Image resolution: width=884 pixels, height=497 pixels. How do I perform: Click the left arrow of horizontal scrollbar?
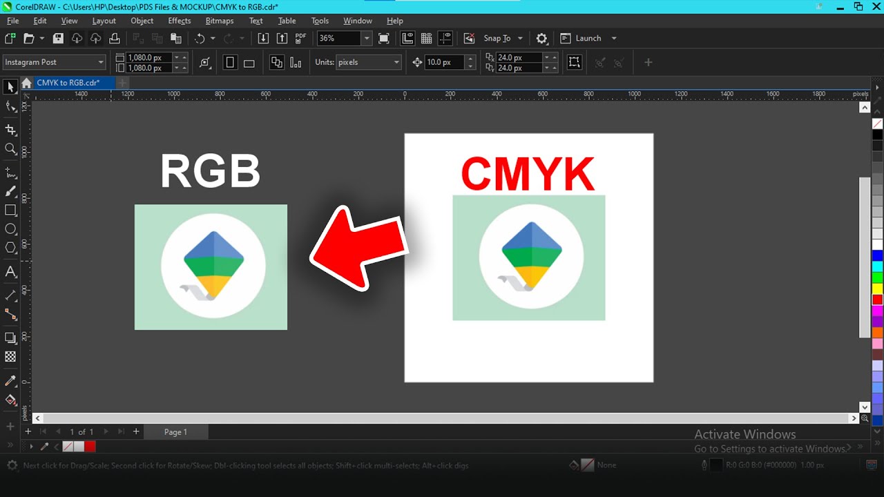pyautogui.click(x=38, y=418)
